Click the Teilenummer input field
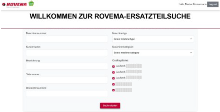Viewport: 220px width, 112px height. pyautogui.click(x=67, y=80)
